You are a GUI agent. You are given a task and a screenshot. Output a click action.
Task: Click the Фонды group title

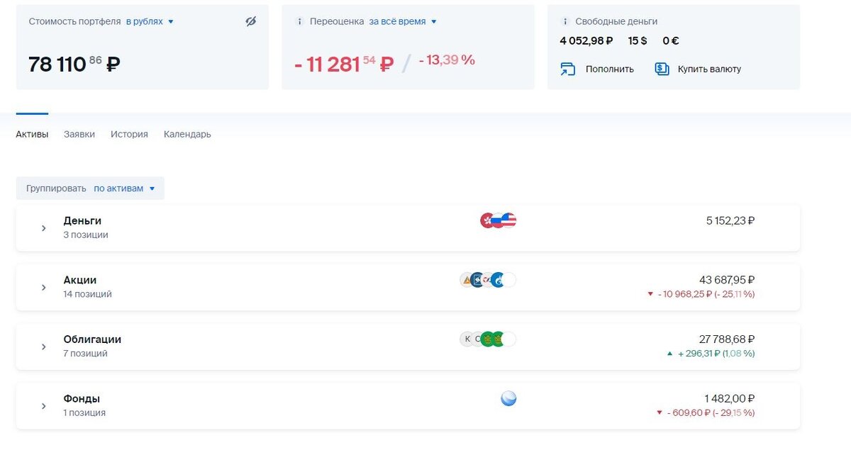pyautogui.click(x=82, y=398)
